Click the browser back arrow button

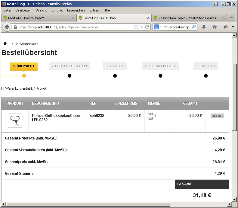pyautogui.click(x=7, y=27)
